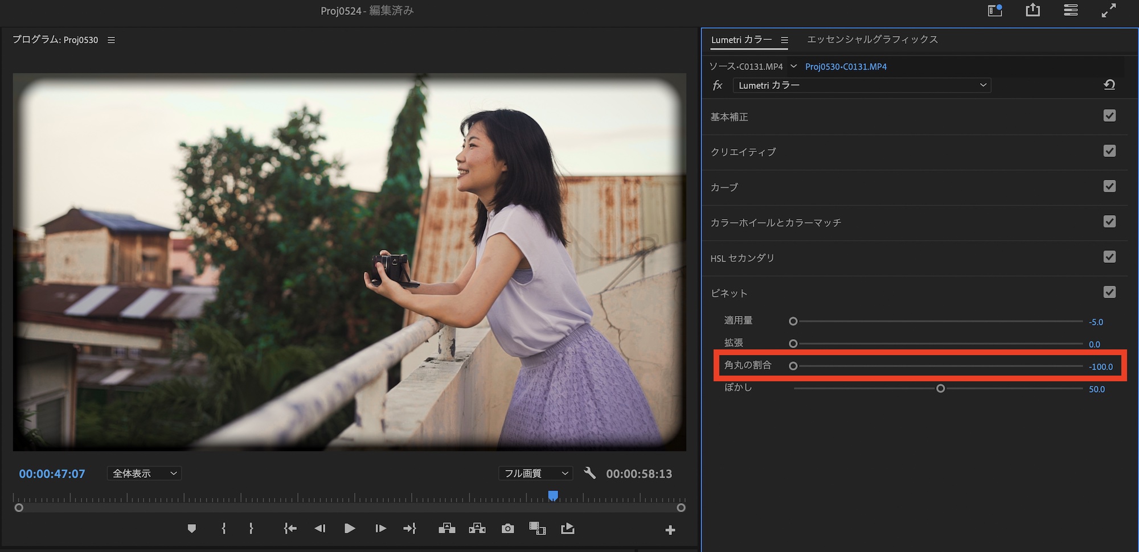Click the Export Frame camera icon

pos(507,529)
